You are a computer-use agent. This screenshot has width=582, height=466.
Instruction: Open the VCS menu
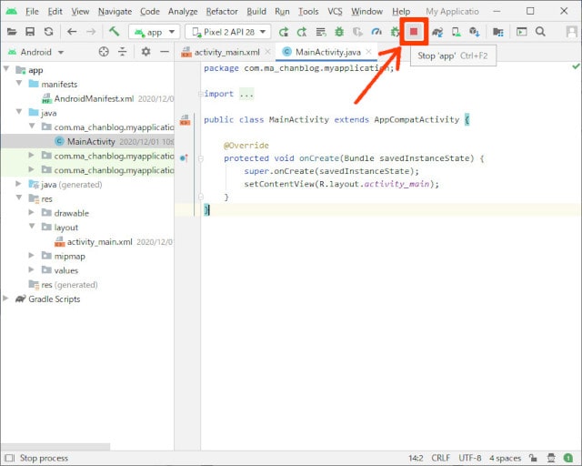(x=335, y=12)
